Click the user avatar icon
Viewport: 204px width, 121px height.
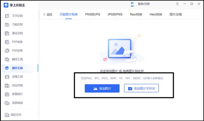[x=132, y=4]
